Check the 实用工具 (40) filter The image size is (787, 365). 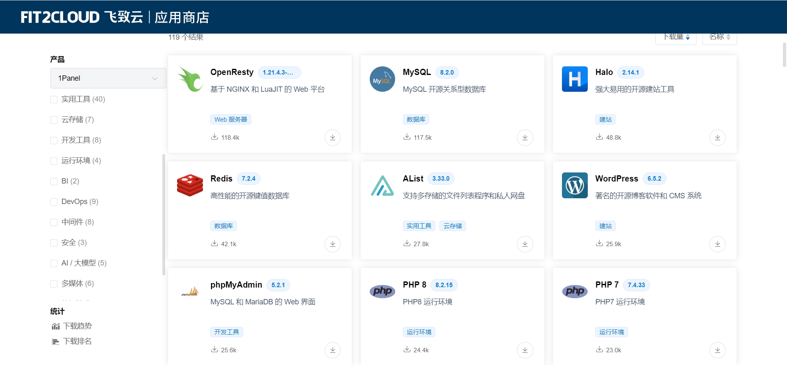54,100
